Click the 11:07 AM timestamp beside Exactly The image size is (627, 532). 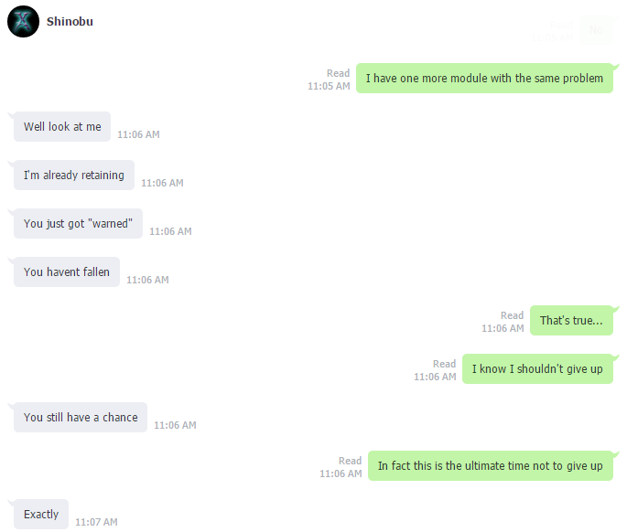pyautogui.click(x=96, y=522)
